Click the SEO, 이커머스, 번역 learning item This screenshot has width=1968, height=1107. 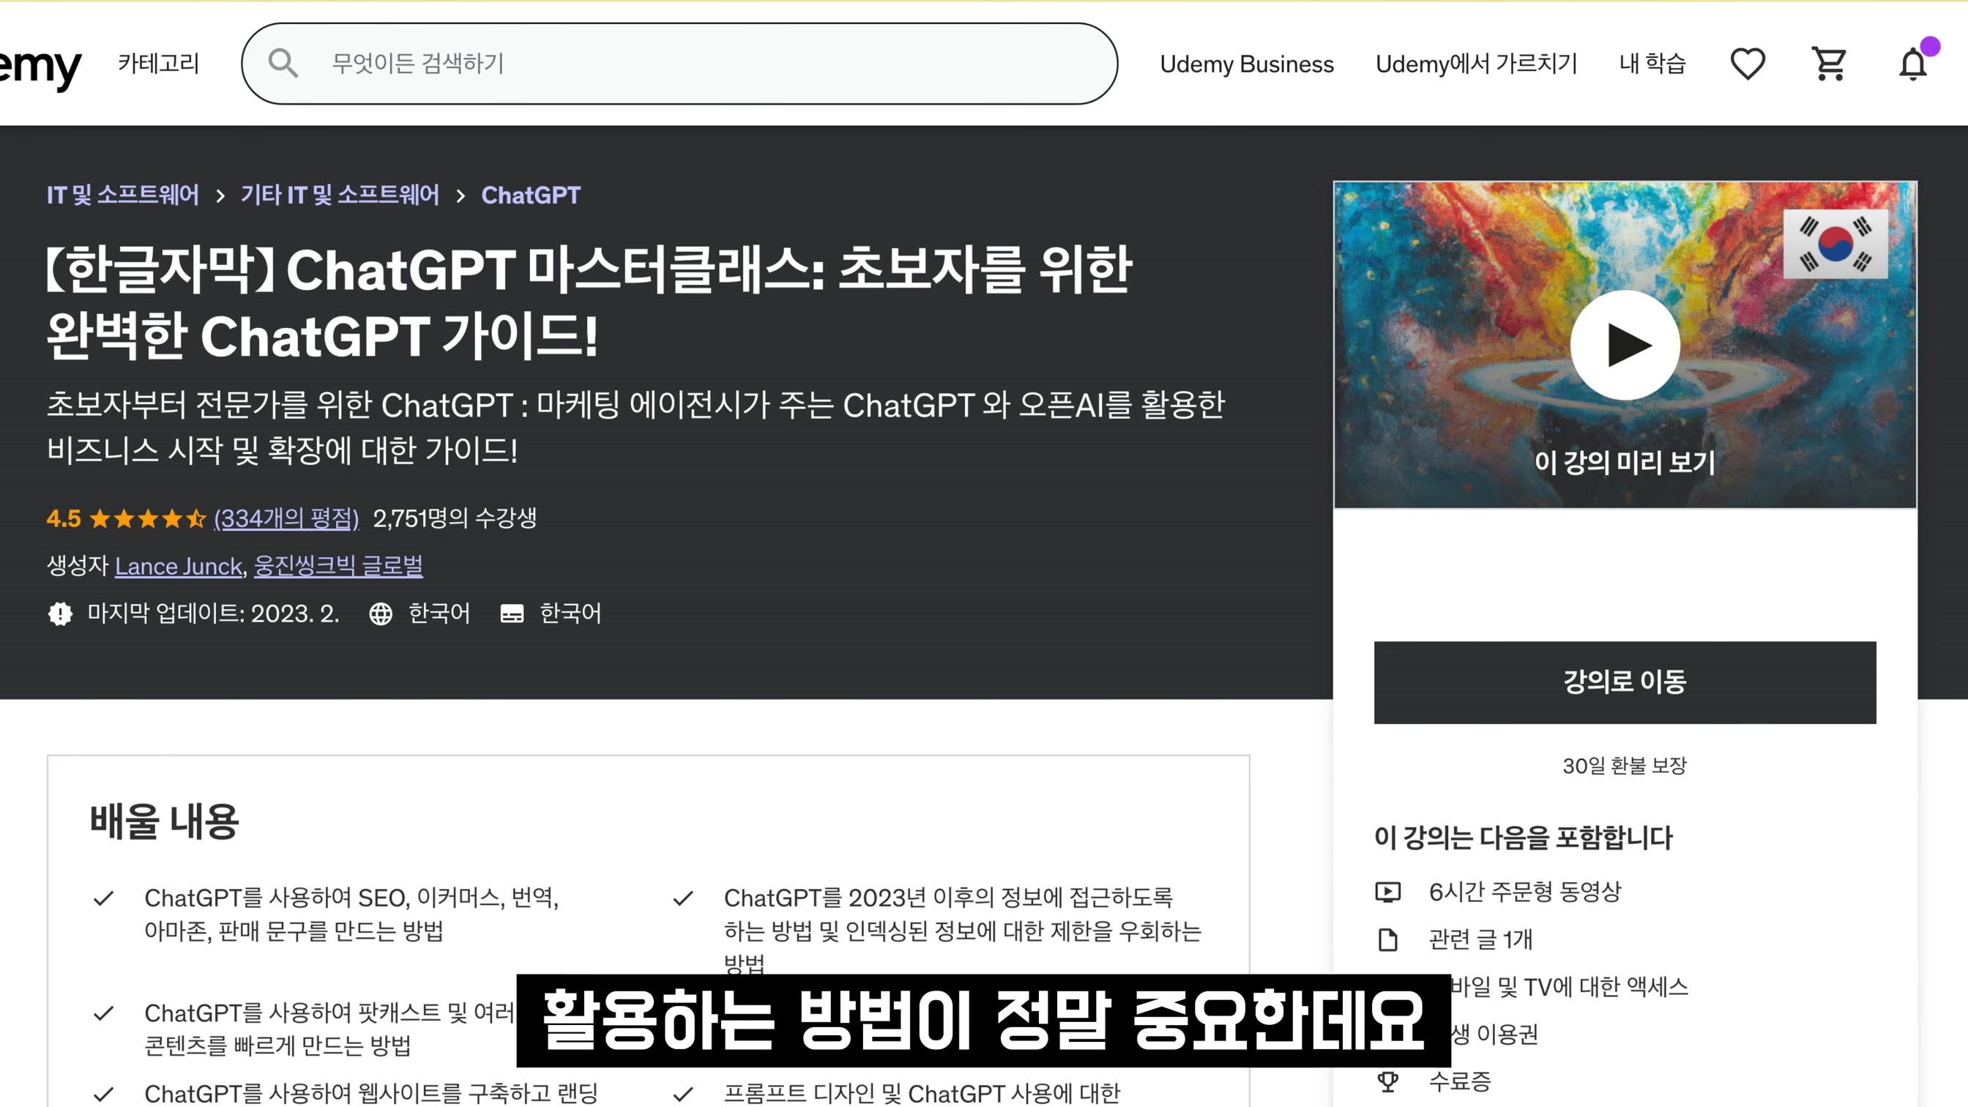click(x=351, y=914)
